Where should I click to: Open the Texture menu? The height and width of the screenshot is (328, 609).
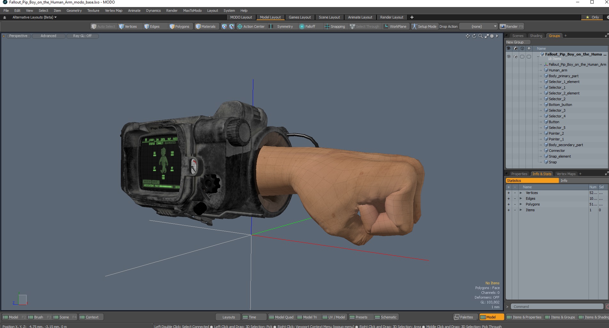point(93,11)
